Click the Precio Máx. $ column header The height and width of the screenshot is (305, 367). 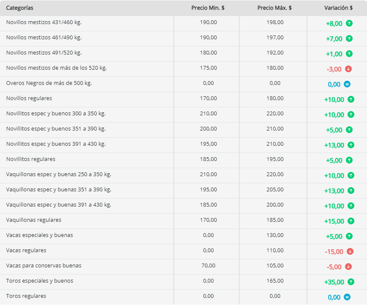(x=274, y=8)
